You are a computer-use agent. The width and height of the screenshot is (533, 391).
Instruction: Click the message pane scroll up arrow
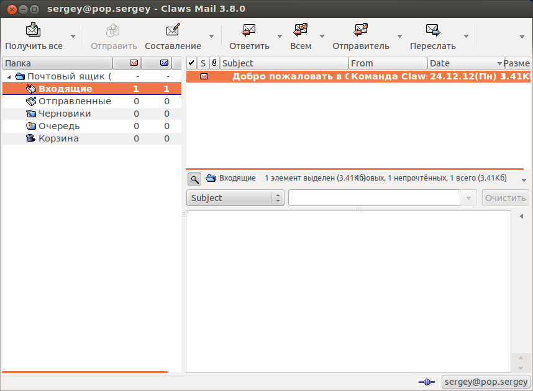tap(521, 358)
